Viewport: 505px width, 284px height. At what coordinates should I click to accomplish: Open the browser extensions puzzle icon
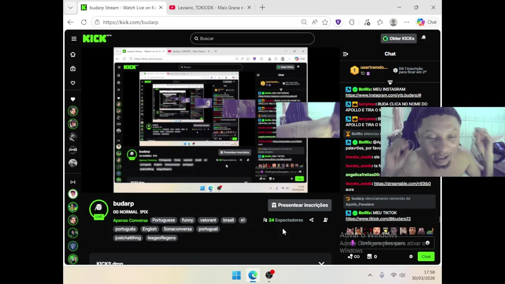pyautogui.click(x=352, y=22)
